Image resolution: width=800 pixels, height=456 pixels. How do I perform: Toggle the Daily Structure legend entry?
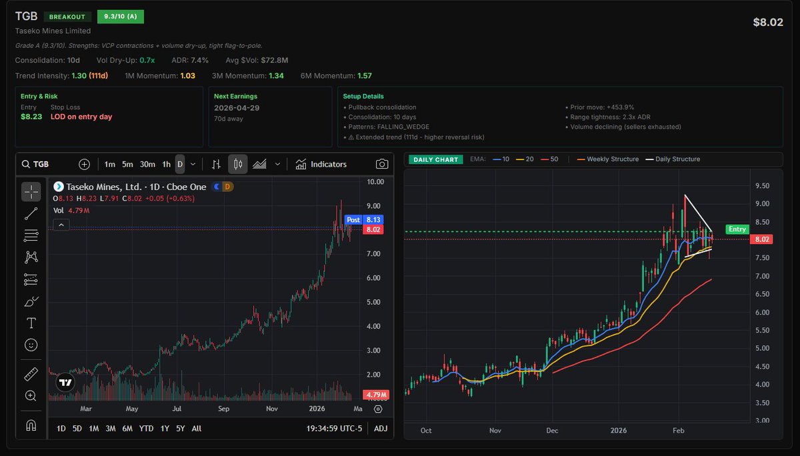(672, 159)
